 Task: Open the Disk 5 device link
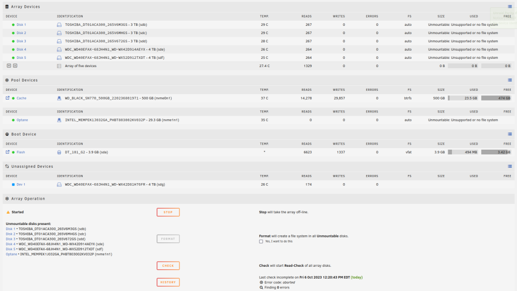[x=21, y=58]
